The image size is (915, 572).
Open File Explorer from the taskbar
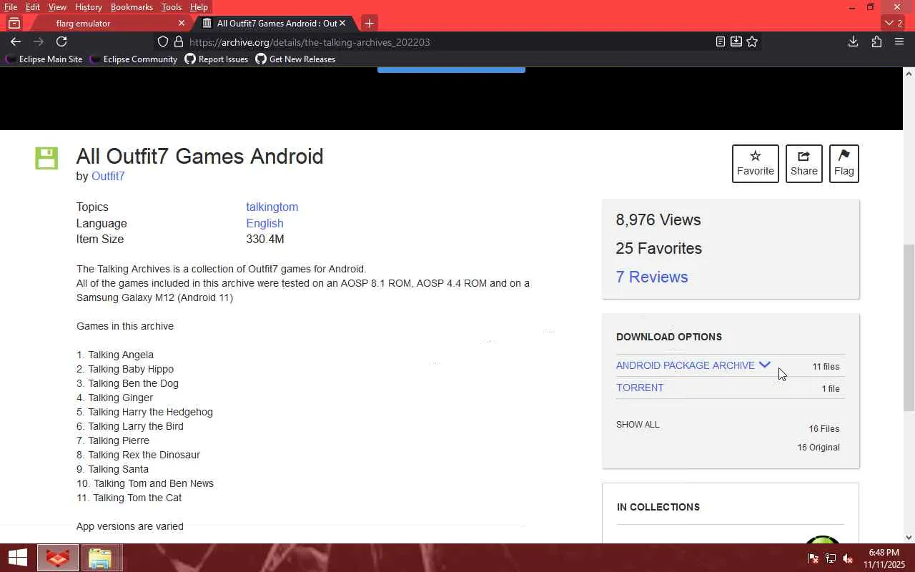(100, 558)
